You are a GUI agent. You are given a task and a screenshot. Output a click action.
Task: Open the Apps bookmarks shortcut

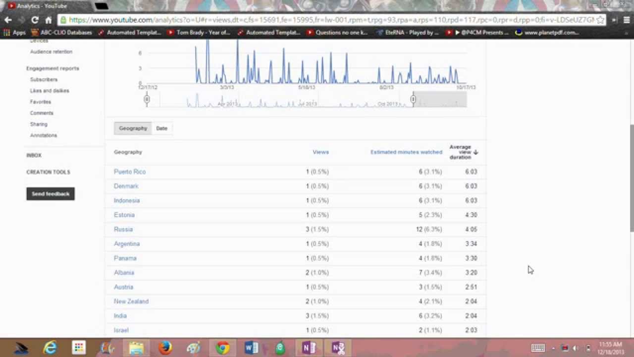coord(14,33)
